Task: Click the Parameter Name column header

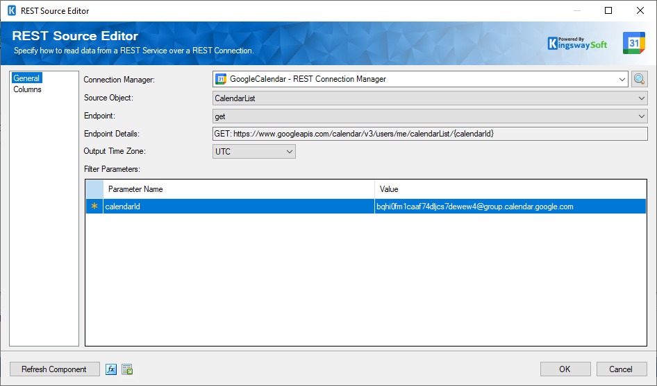Action: pos(239,189)
